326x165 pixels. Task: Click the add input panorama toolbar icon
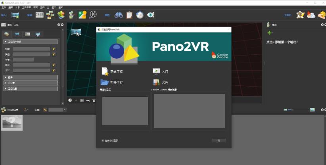pos(15,15)
